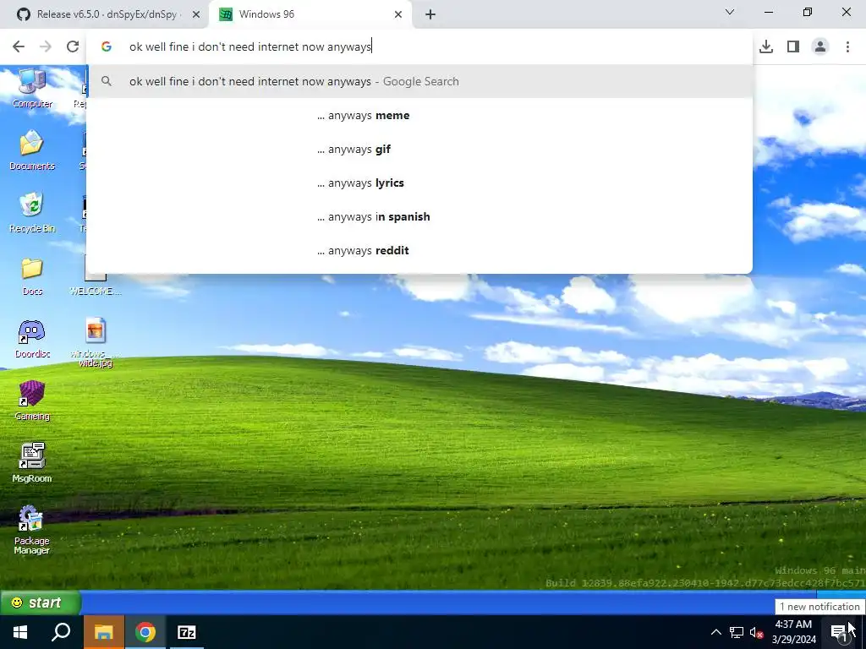Open a new tab with the plus button
Viewport: 866px width, 649px height.
(430, 14)
